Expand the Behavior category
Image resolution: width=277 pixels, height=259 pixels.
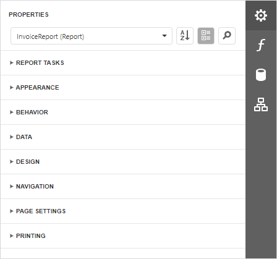coord(123,113)
